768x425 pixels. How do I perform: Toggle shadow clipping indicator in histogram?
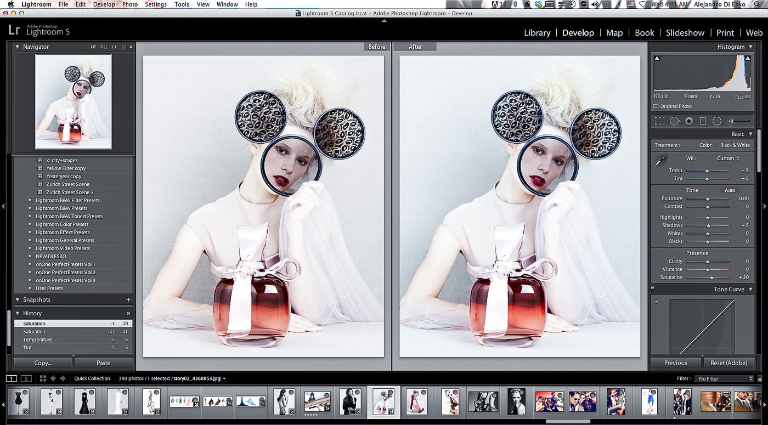click(657, 58)
